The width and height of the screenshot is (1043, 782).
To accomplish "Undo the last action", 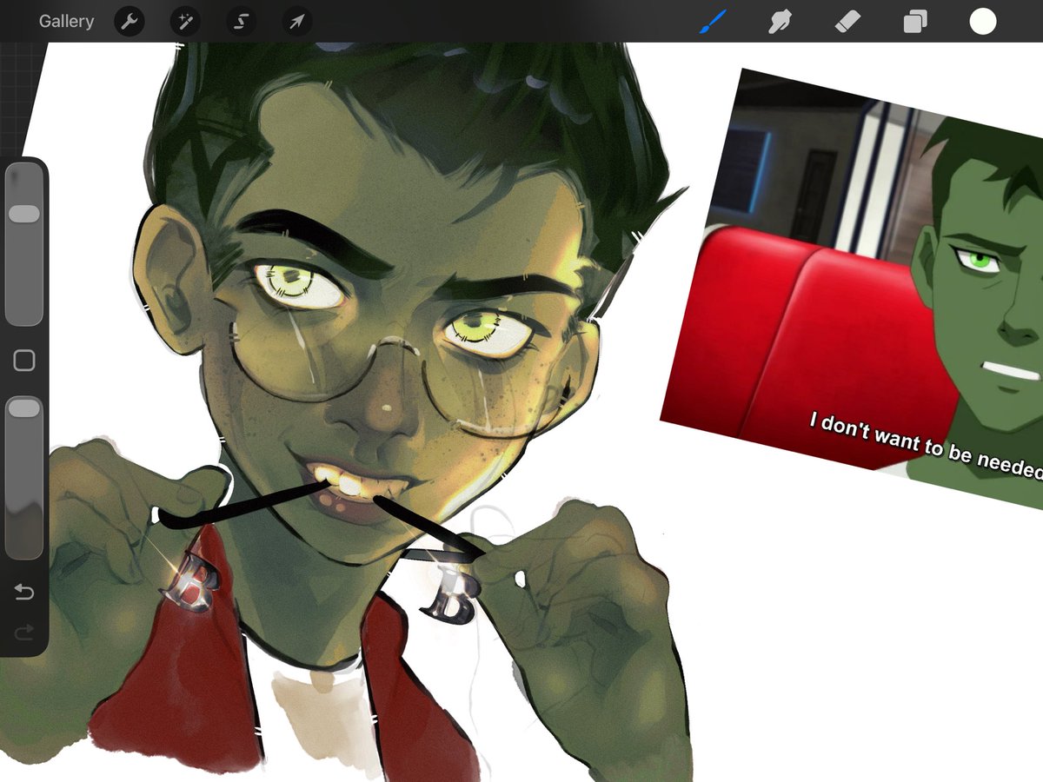I will click(x=24, y=592).
